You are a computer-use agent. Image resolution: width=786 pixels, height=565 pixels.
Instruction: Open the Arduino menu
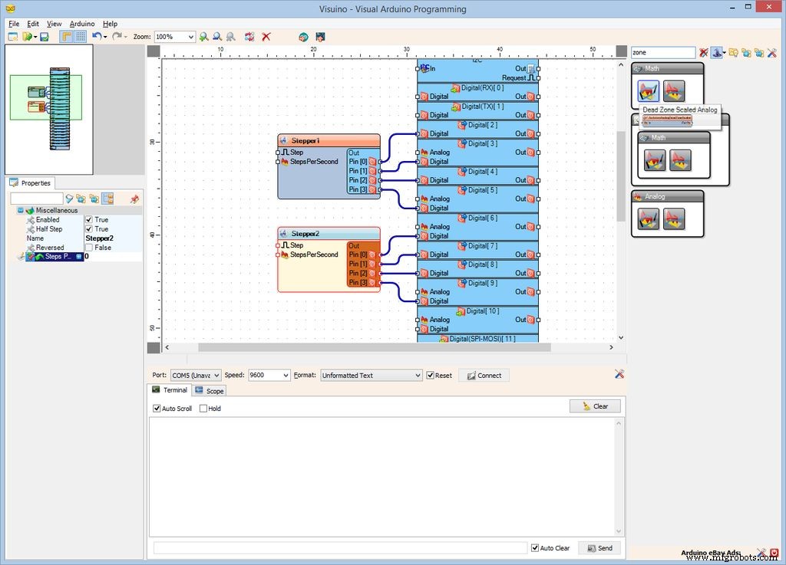click(81, 23)
